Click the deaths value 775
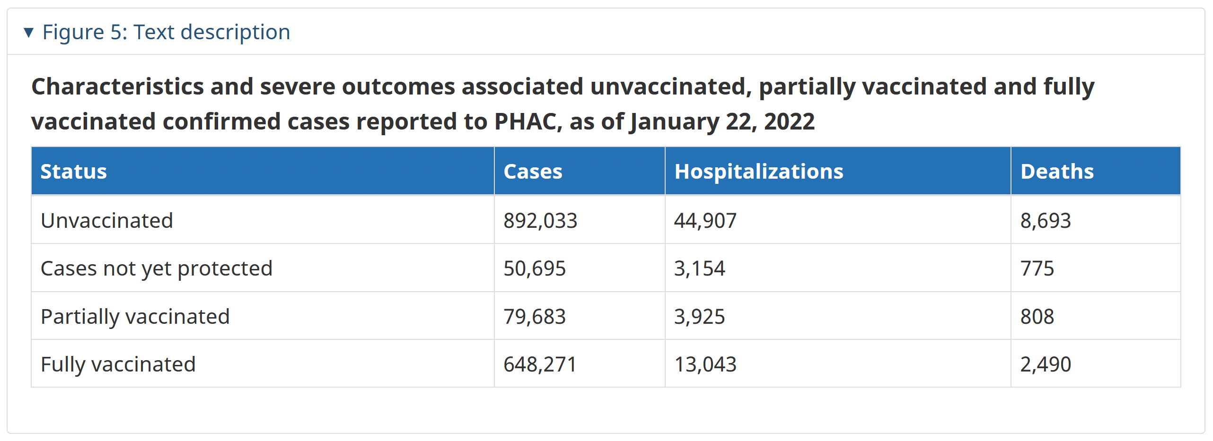This screenshot has height=441, width=1213. pyautogui.click(x=1037, y=268)
